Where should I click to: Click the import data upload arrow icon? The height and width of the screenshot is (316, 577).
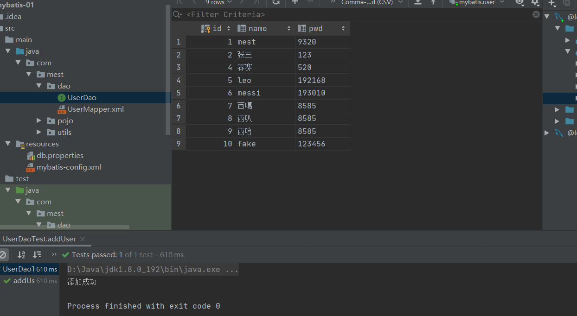point(433,2)
